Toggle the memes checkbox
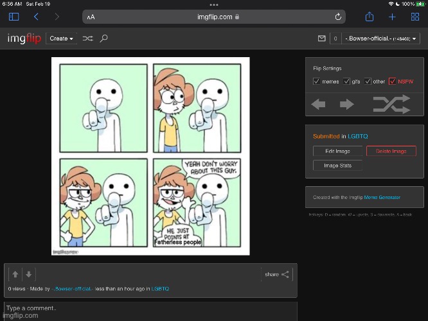 pos(317,82)
